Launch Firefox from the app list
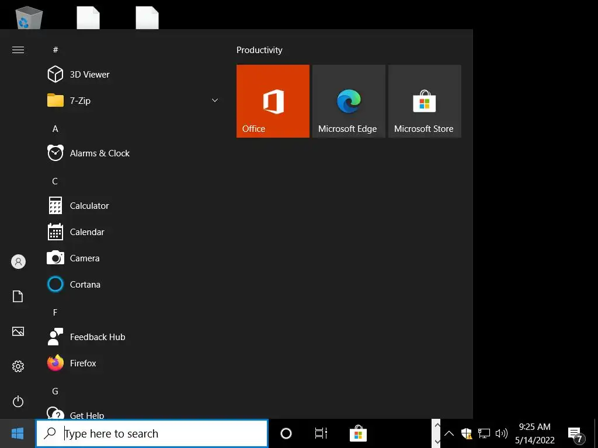The height and width of the screenshot is (448, 598). pyautogui.click(x=131, y=363)
